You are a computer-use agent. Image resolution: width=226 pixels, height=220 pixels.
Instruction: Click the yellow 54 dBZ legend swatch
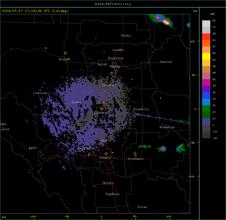pos(206,56)
